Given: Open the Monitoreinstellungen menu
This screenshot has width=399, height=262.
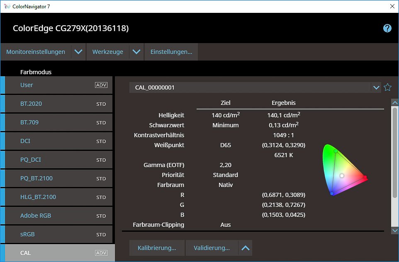Looking at the screenshot, I should 36,52.
